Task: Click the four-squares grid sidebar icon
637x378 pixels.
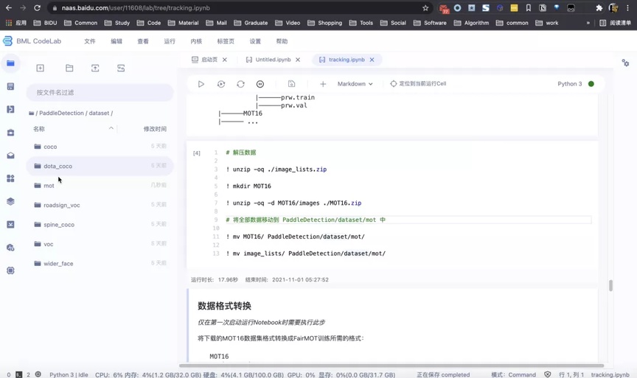Action: [10, 178]
